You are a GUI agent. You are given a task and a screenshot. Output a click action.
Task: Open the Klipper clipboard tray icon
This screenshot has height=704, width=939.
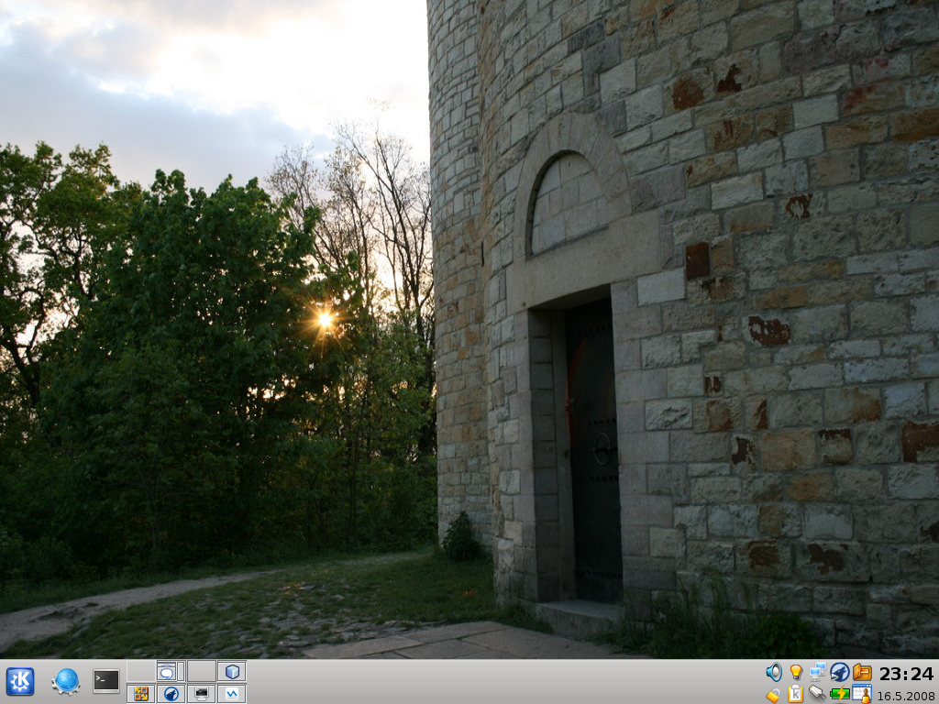pos(795,694)
